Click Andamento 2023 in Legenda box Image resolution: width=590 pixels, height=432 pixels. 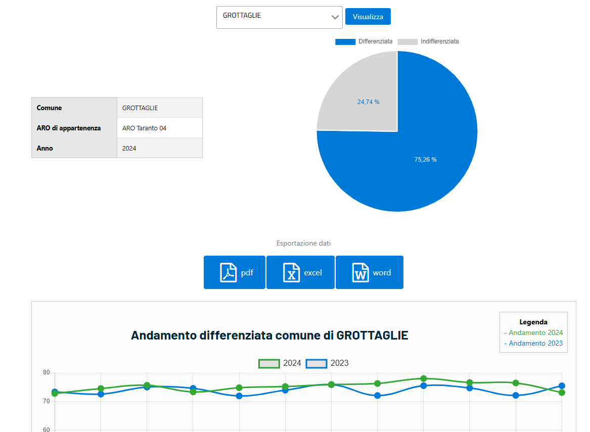[533, 343]
